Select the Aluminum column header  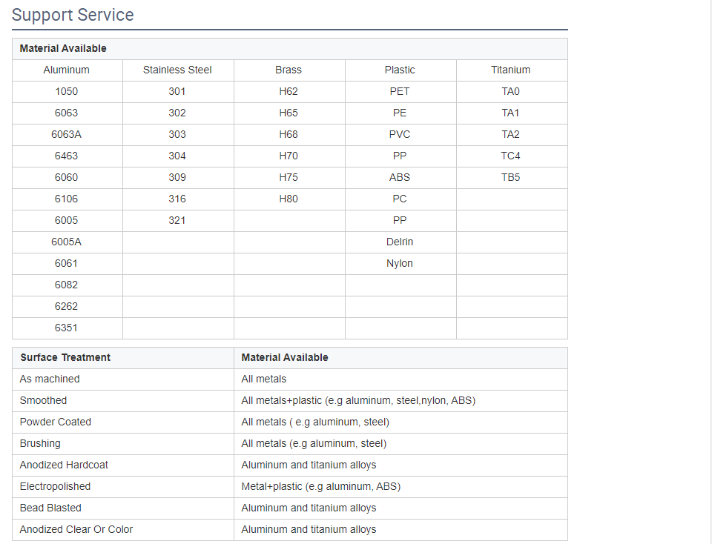pyautogui.click(x=67, y=70)
